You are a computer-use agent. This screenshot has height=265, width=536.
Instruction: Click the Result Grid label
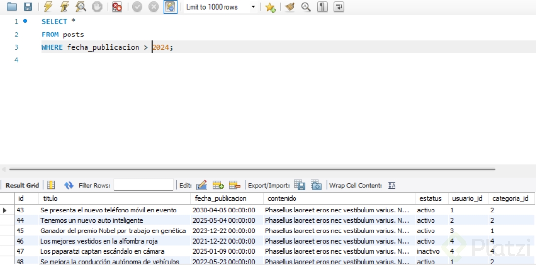pos(22,185)
